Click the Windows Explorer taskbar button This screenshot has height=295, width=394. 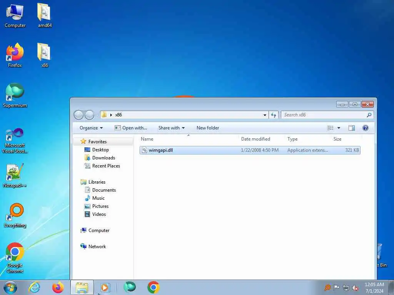tap(82, 287)
